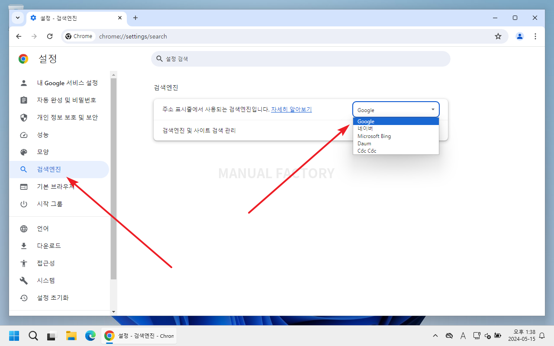Reload the page with the refresh icon
Viewport: 554px width, 346px height.
click(50, 36)
